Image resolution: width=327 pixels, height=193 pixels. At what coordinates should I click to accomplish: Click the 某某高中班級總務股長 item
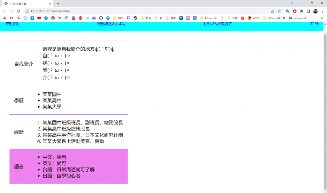(66, 129)
